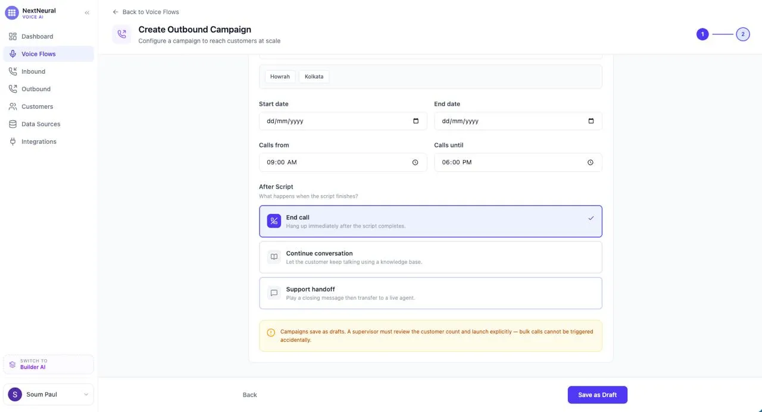Click the End call checkmark

tap(591, 218)
